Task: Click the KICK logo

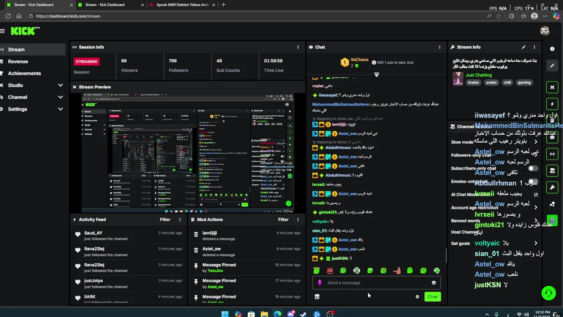Action: 25,31
